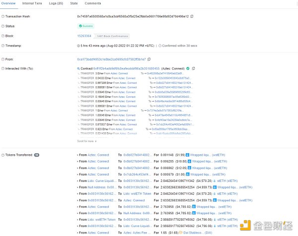The image size is (298, 236).
Task: Open the State tab
Action: 74,3
